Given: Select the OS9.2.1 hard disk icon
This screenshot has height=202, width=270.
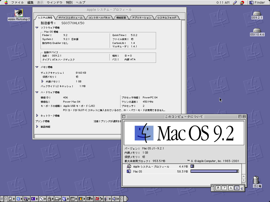Looking at the screenshot, I should 257,14.
